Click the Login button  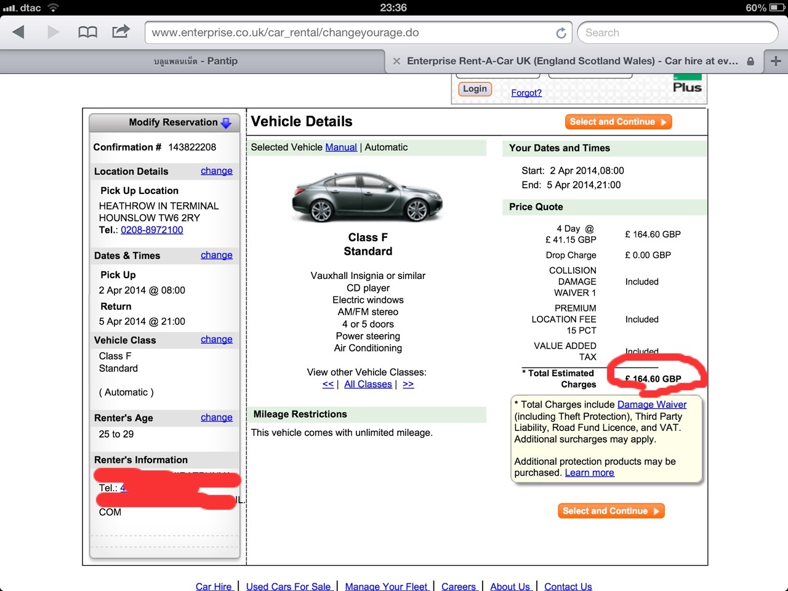point(475,89)
